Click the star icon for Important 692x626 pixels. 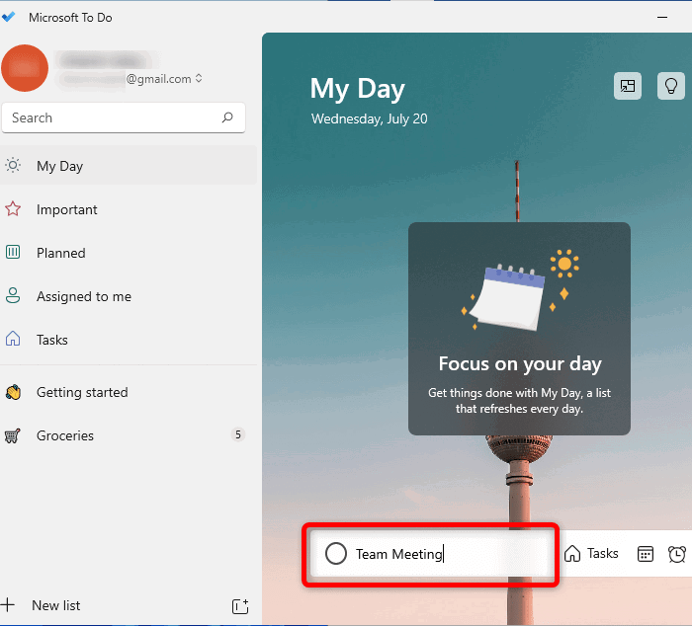pos(13,209)
